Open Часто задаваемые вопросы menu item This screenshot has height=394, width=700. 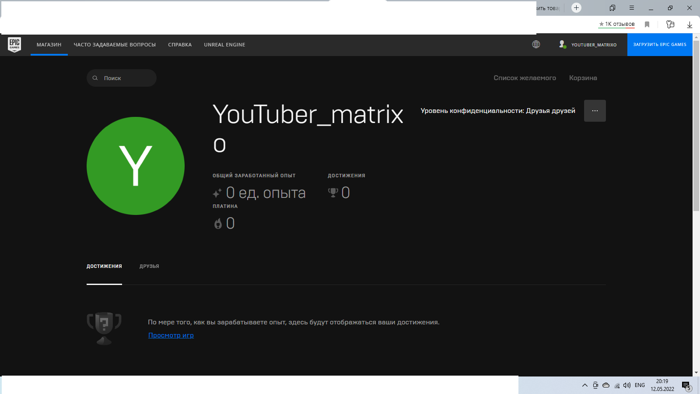pyautogui.click(x=115, y=45)
